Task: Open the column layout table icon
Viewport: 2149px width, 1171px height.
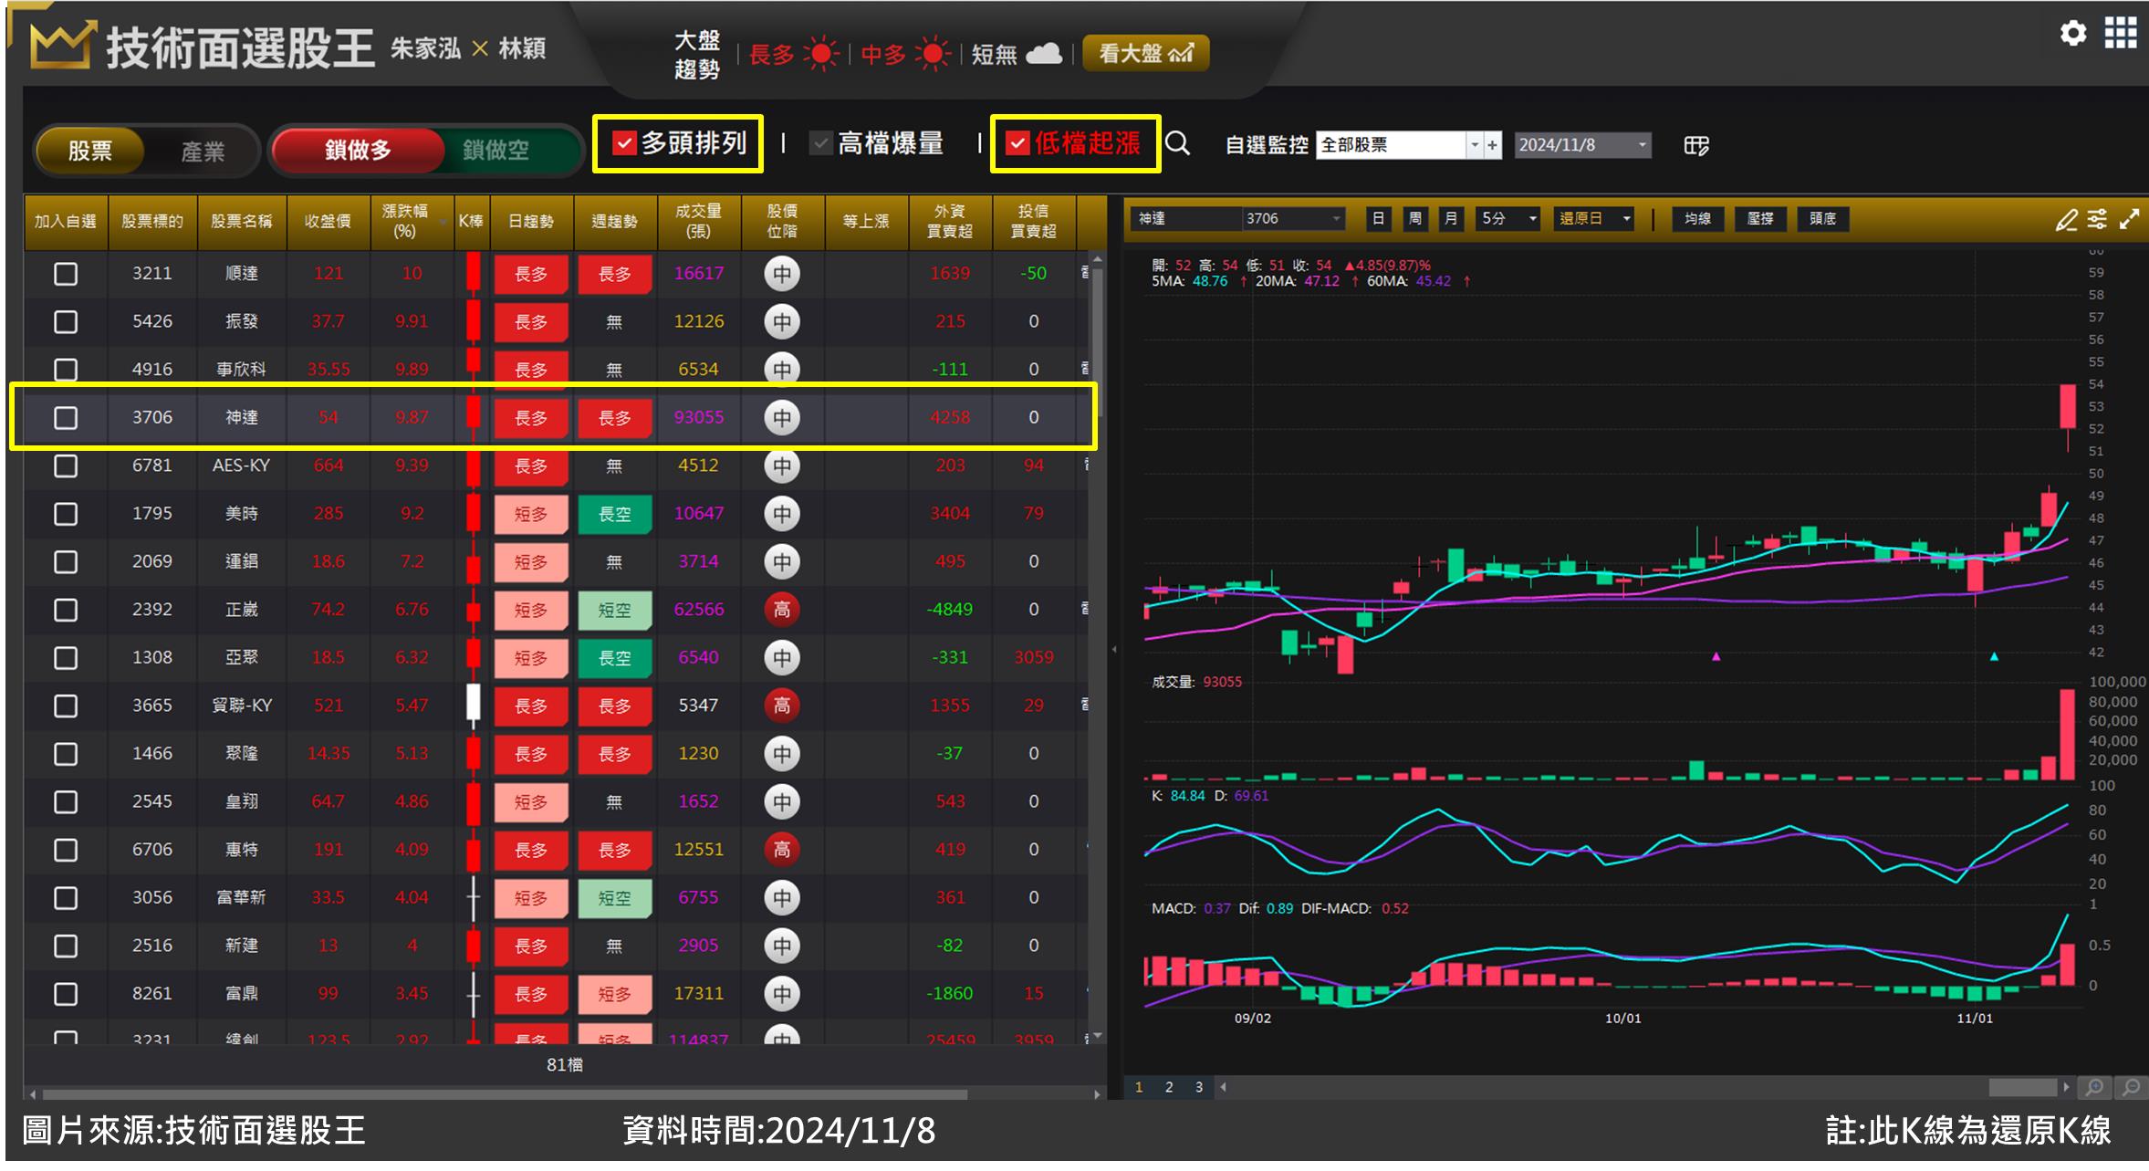Action: click(x=1695, y=146)
